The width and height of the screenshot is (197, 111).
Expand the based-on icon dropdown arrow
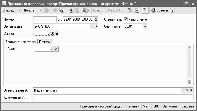click(89, 11)
